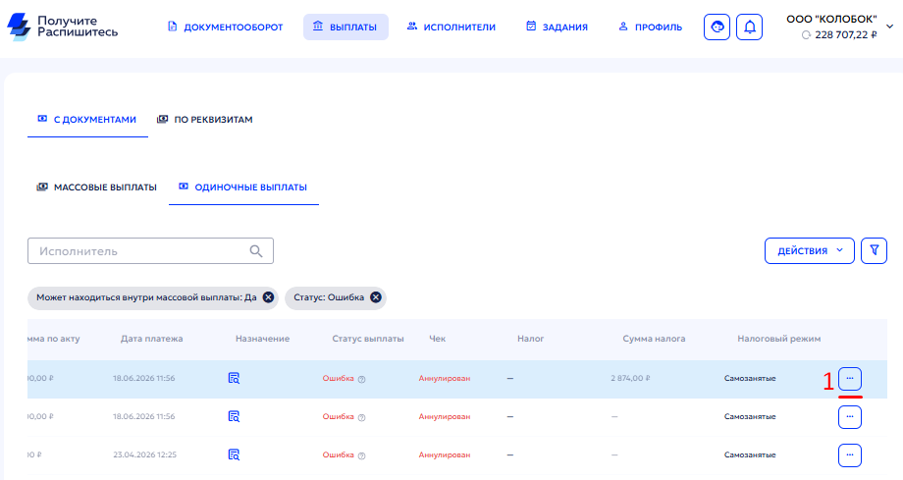
Task: Open actions menu for 23.04.2026 row
Action: [x=849, y=455]
